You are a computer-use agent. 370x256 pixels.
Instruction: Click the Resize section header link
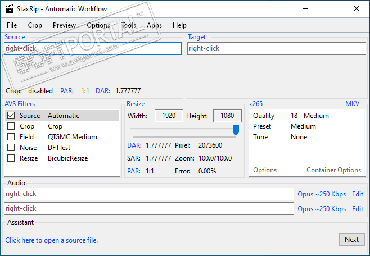136,104
